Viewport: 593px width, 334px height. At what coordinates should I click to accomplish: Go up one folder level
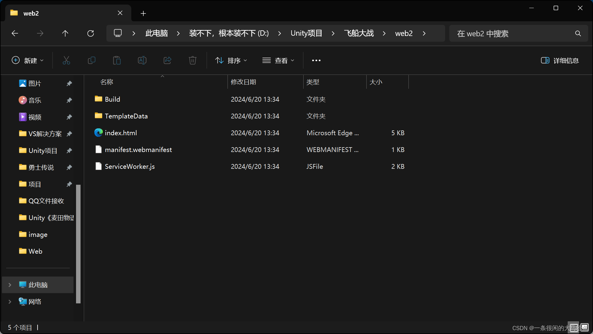point(65,33)
